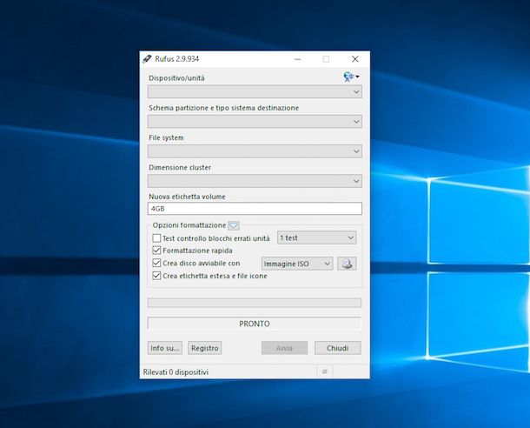The height and width of the screenshot is (428, 530).
Task: Click the select ISO image disc icon
Action: (x=347, y=264)
